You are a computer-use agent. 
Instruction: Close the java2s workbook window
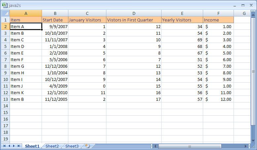(251, 5)
